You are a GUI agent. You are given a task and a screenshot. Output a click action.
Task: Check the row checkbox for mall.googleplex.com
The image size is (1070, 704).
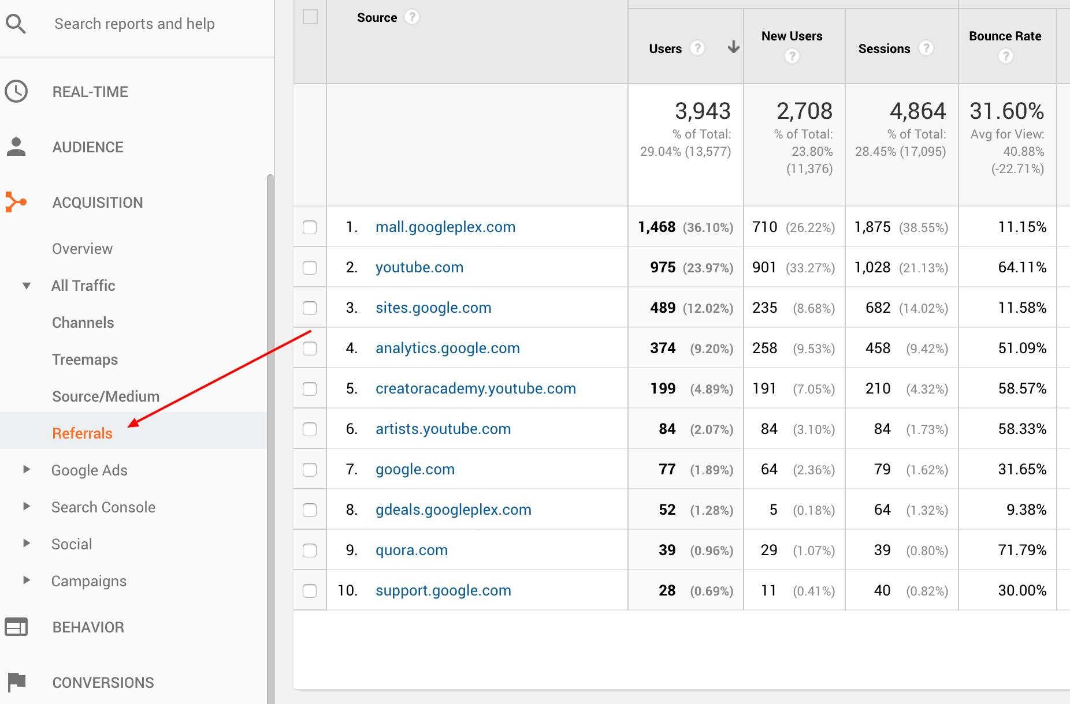(x=310, y=227)
